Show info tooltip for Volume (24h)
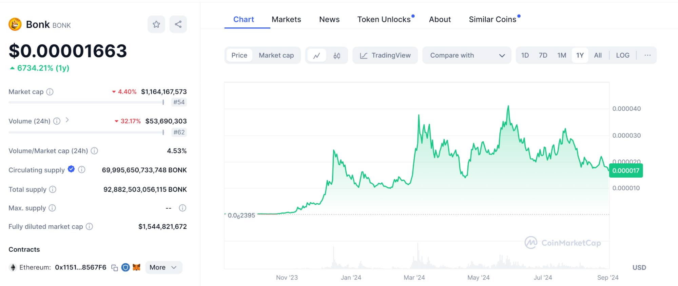The width and height of the screenshot is (678, 286). coord(57,121)
